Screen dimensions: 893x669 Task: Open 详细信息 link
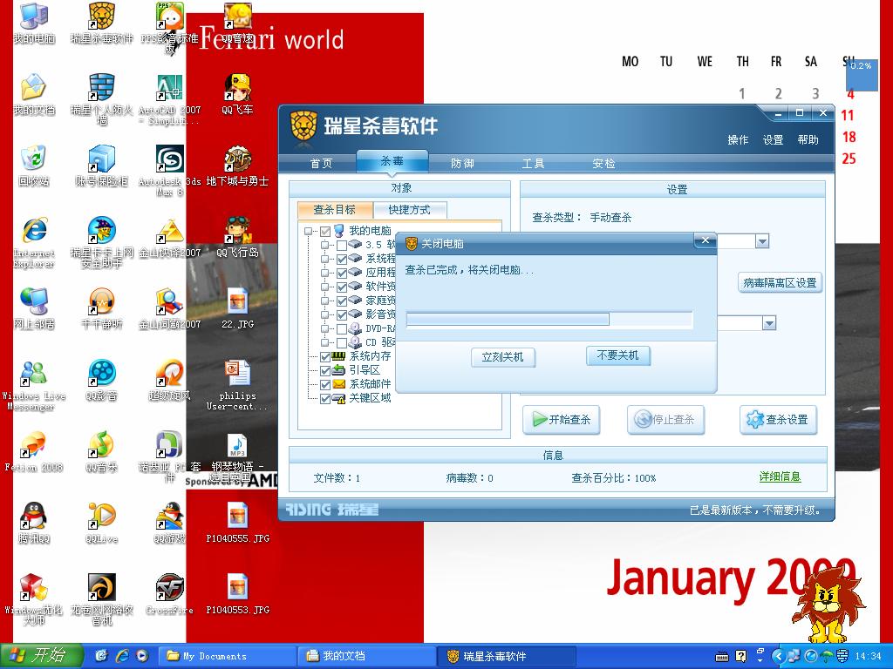click(780, 476)
